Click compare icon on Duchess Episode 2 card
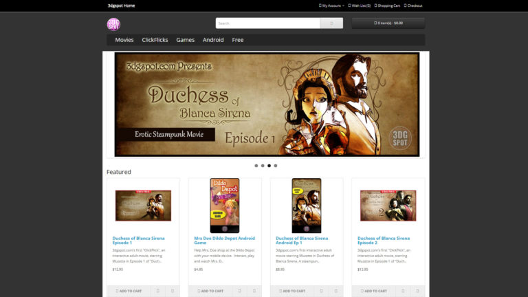The width and height of the screenshot is (528, 297). pos(418,291)
